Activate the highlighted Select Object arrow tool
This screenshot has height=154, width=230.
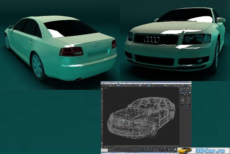[x=120, y=86]
